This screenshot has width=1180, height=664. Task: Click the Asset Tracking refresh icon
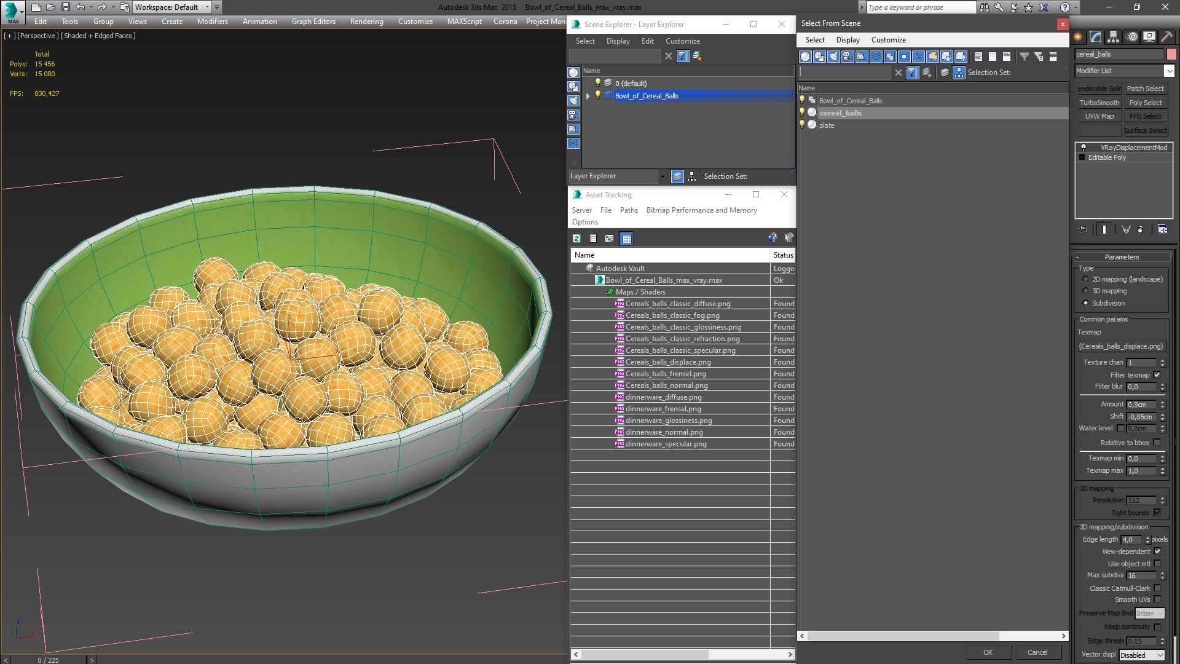[x=576, y=239]
